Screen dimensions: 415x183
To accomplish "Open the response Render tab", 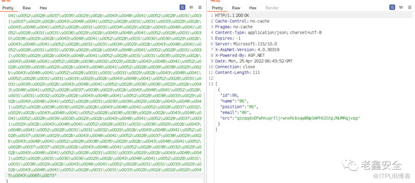I will click(x=272, y=8).
